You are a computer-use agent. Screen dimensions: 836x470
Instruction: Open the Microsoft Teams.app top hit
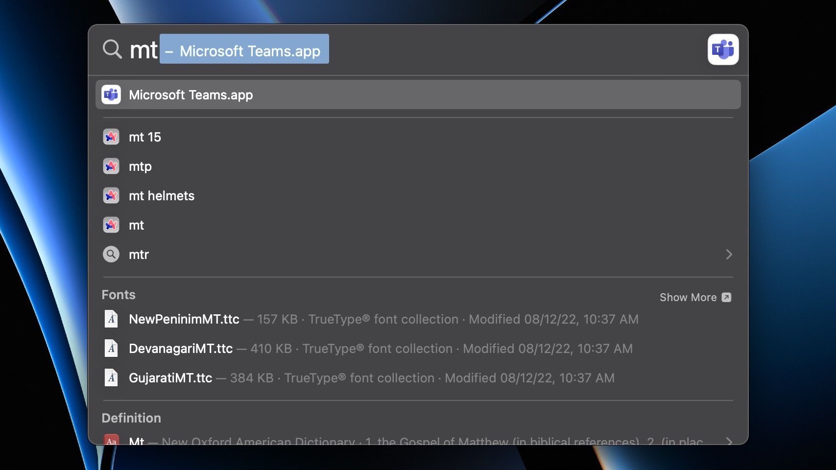pos(191,95)
